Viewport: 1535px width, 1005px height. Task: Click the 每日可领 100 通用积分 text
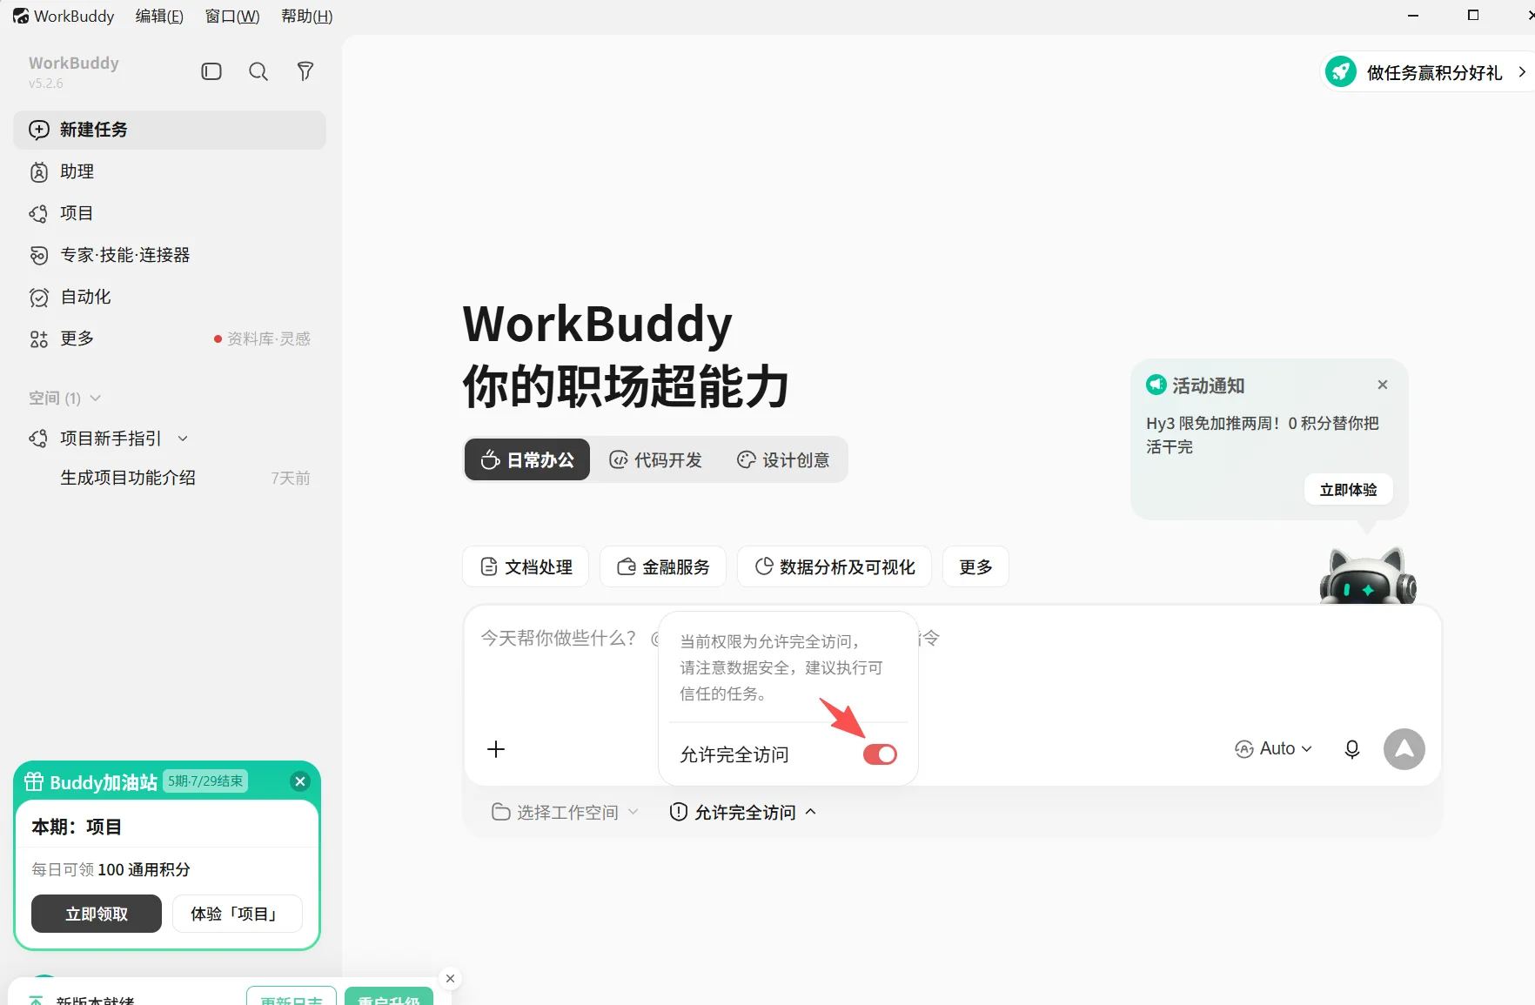click(x=111, y=869)
